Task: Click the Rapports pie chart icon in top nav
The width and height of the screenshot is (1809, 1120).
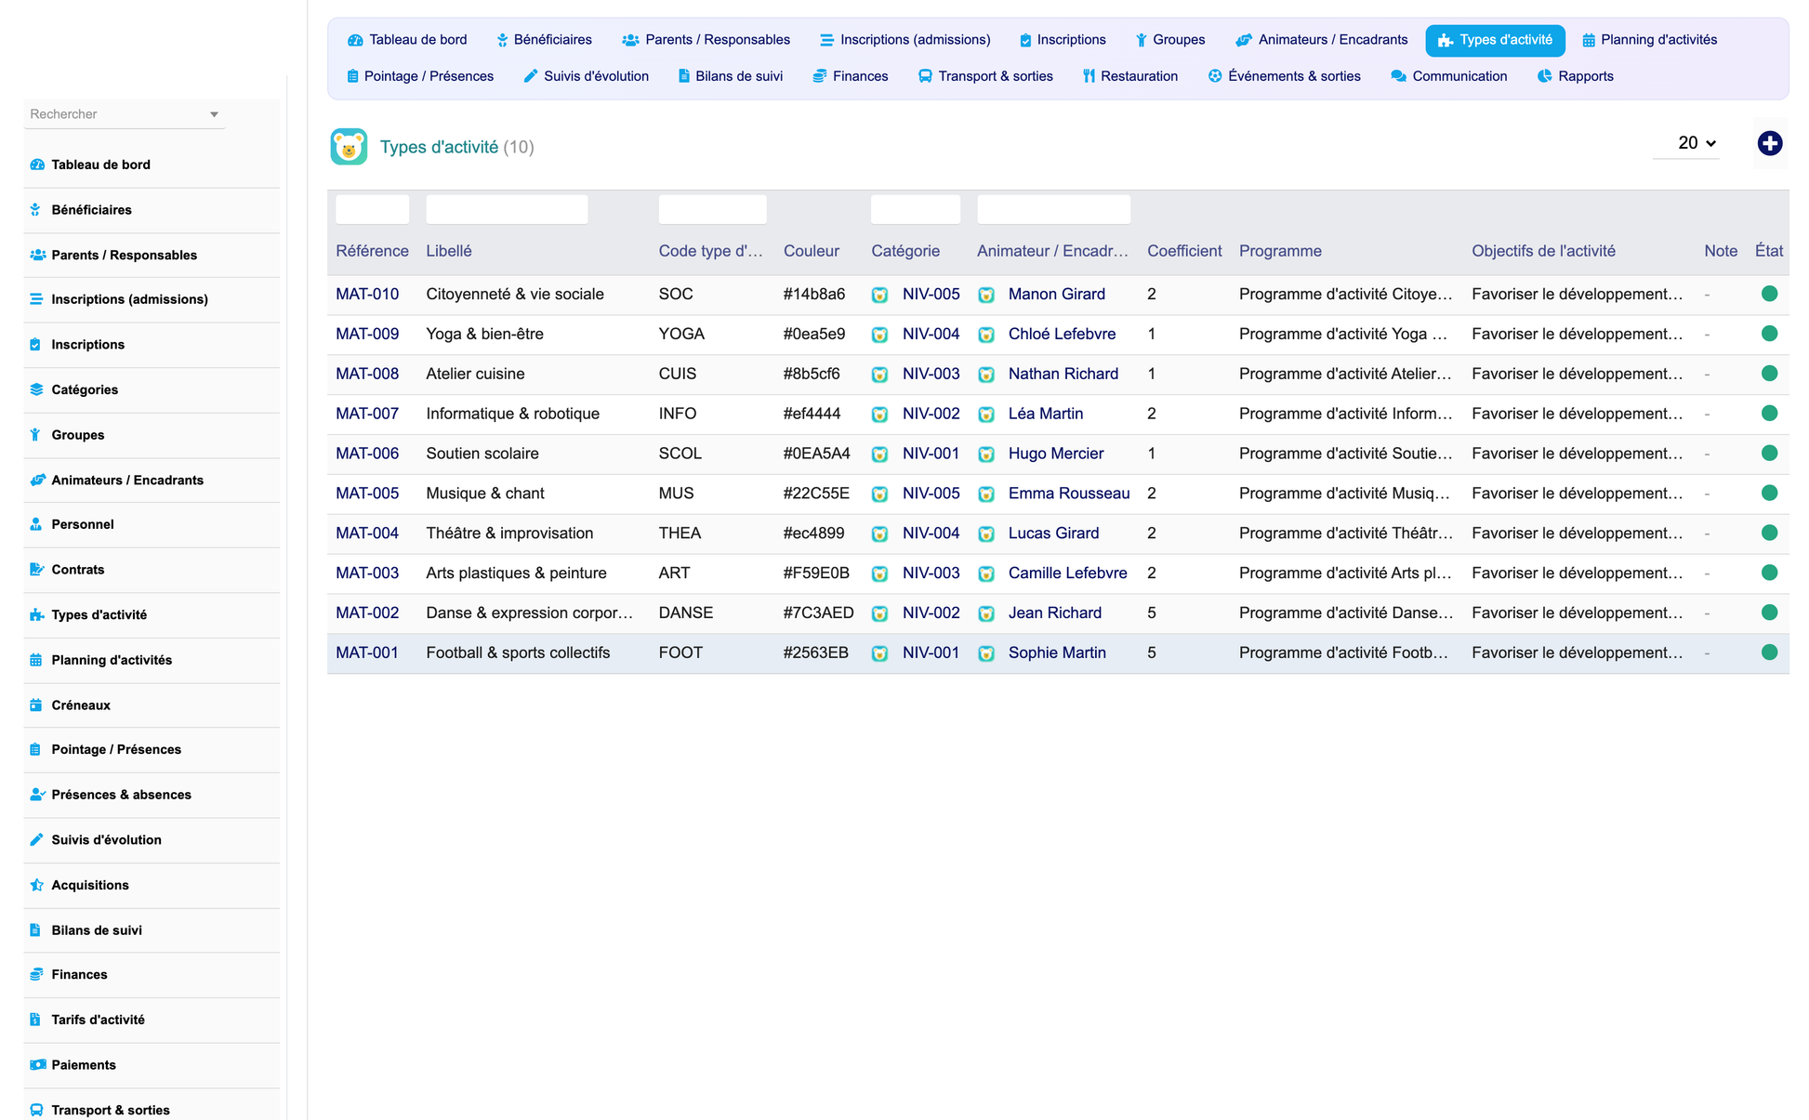Action: (1544, 76)
